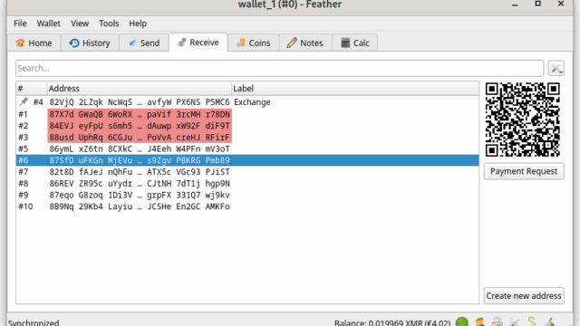Viewport: 580px width, 326px height.
Task: Maximize the Feather window
Action: click(x=537, y=4)
